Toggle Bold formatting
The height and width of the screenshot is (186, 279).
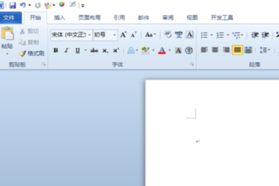pos(56,51)
